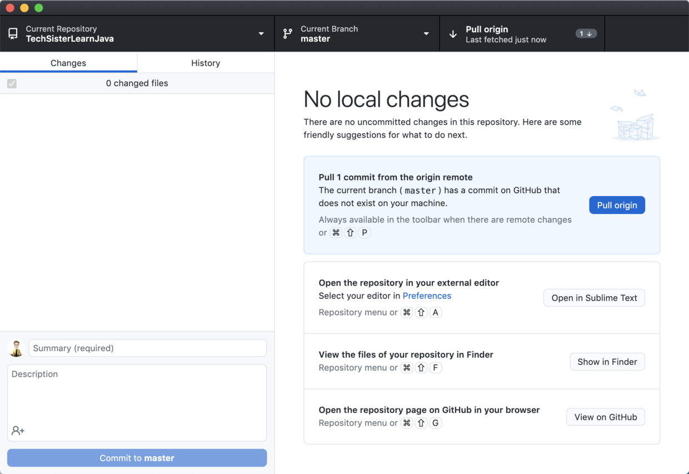This screenshot has height=474, width=689.
Task: Click the shift key hint in editor shortcut
Action: click(421, 312)
